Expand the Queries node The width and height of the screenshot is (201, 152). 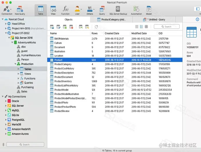(18, 83)
